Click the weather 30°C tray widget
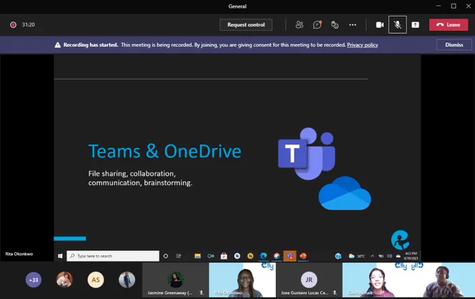475x299 pixels. click(356, 256)
